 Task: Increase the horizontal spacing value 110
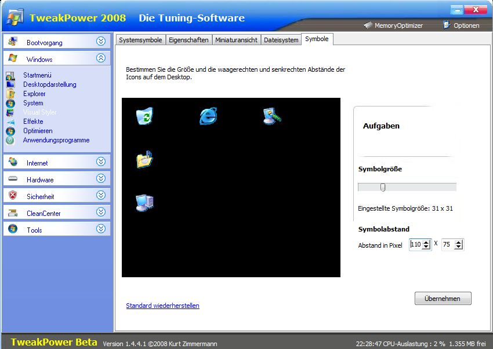(426, 242)
